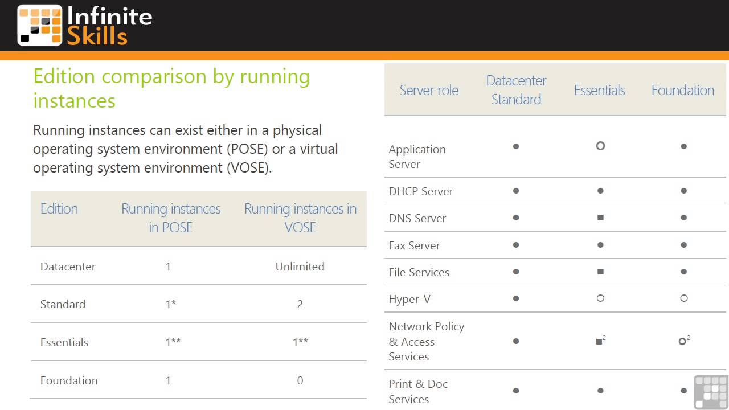This screenshot has height=410, width=729.
Task: Click the Datacenter POSE value '1'
Action: pyautogui.click(x=168, y=266)
